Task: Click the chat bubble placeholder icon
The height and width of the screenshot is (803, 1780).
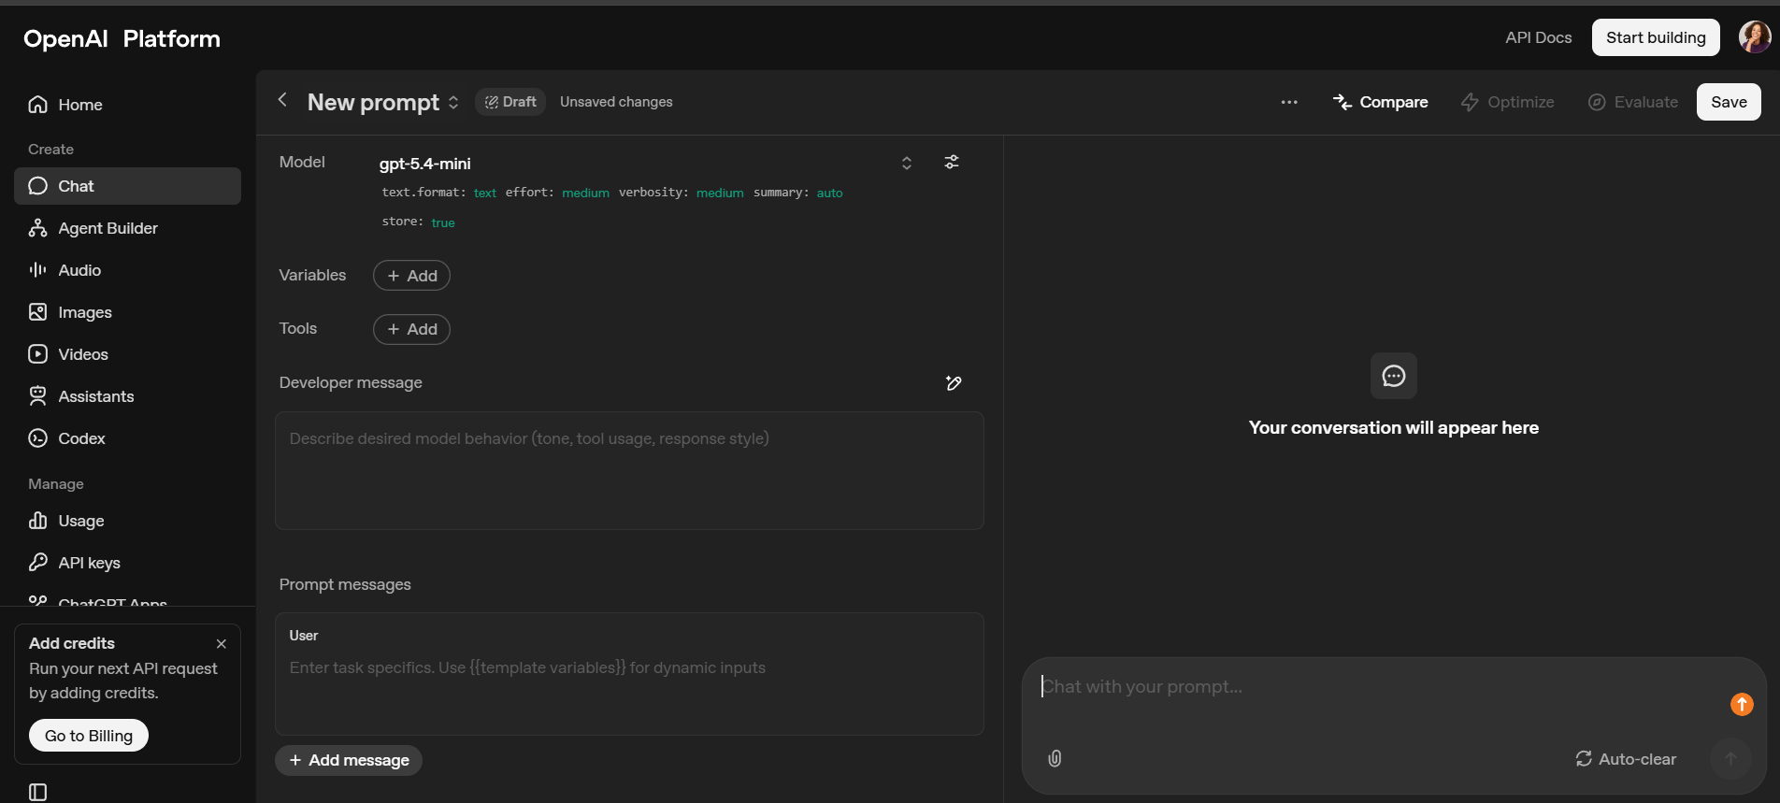Action: pyautogui.click(x=1394, y=376)
